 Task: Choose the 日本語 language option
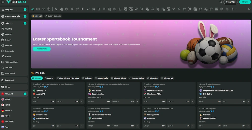8,105
